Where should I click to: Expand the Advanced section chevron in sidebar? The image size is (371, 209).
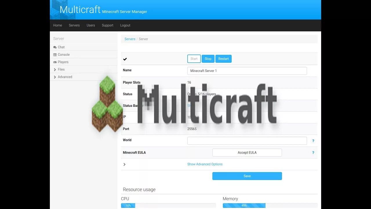tap(55, 77)
